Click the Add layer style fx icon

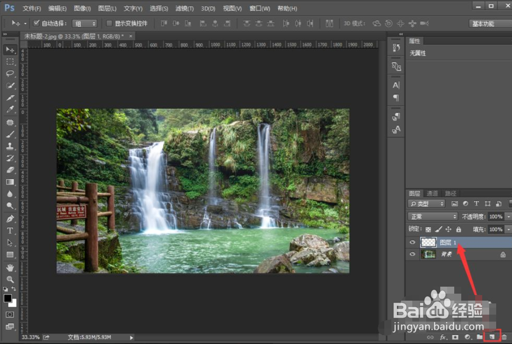(x=443, y=337)
